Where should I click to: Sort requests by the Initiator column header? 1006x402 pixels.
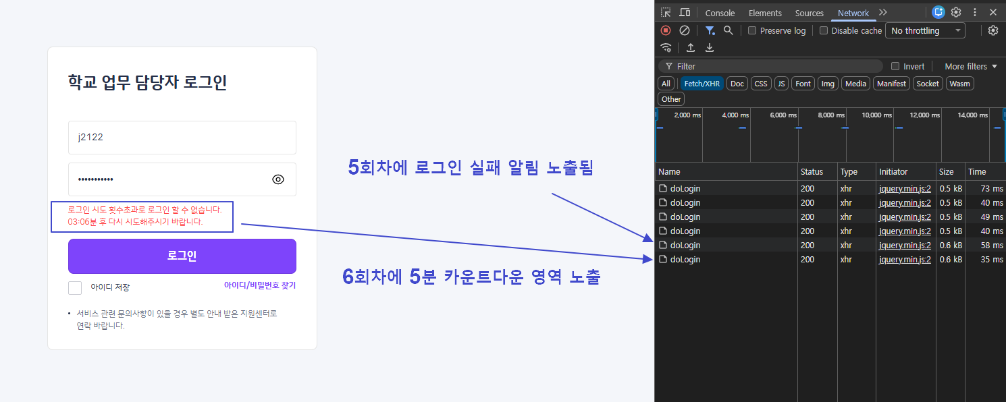(906, 172)
